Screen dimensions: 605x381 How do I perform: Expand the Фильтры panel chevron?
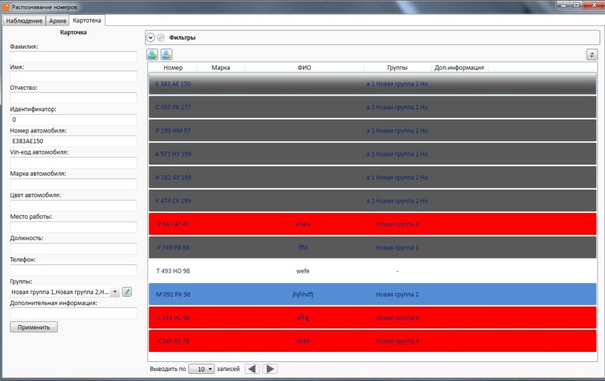150,37
